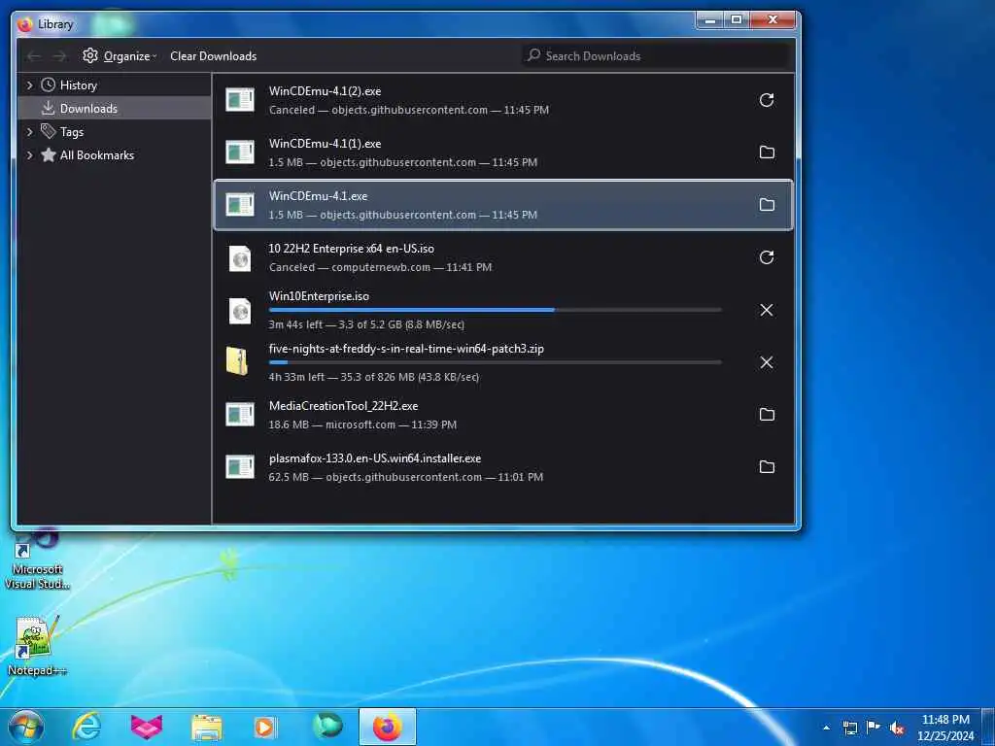Open the pink fox app on taskbar
Image resolution: width=995 pixels, height=746 pixels.
147,727
